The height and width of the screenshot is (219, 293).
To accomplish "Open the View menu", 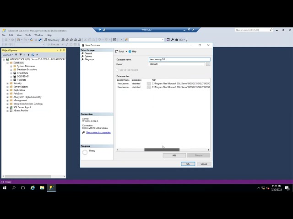I will point(19,35).
